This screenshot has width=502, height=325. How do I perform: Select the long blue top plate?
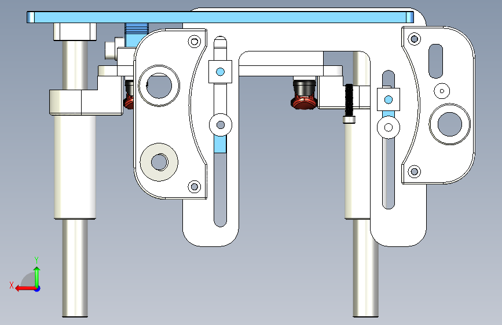tap(220, 17)
